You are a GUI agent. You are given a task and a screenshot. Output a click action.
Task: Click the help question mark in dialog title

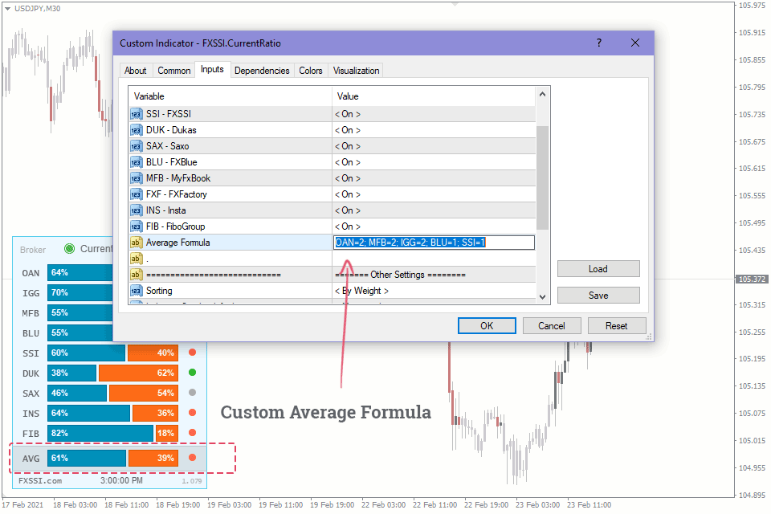click(x=599, y=43)
